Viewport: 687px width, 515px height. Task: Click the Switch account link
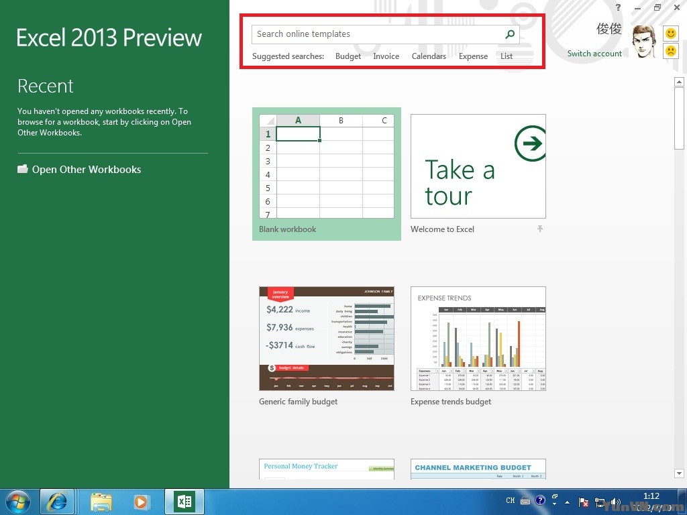pyautogui.click(x=594, y=54)
